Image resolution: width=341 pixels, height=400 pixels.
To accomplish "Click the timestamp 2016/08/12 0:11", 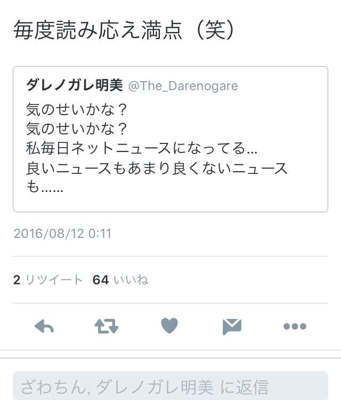I will click(x=62, y=234).
